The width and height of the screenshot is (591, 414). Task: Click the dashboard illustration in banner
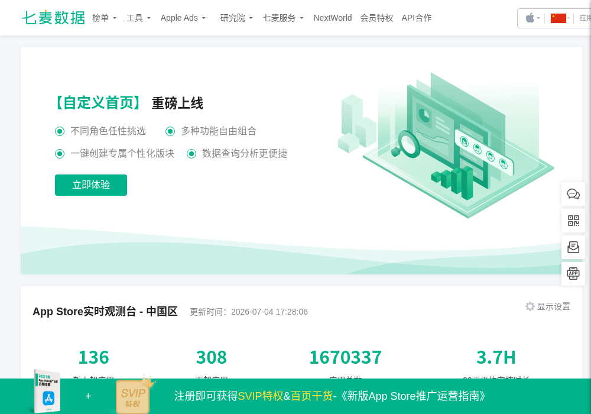pos(446,145)
